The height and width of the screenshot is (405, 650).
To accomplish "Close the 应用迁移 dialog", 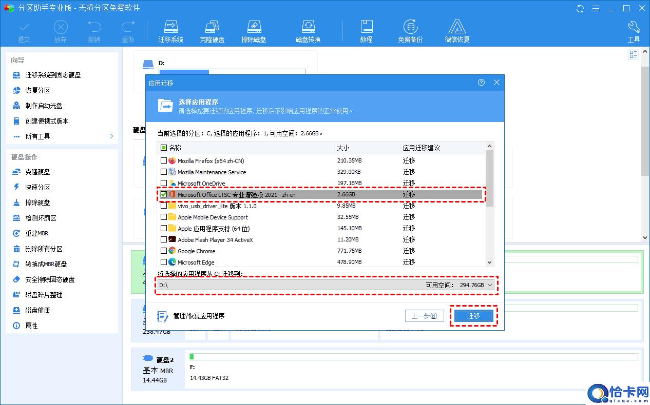I will click(496, 83).
